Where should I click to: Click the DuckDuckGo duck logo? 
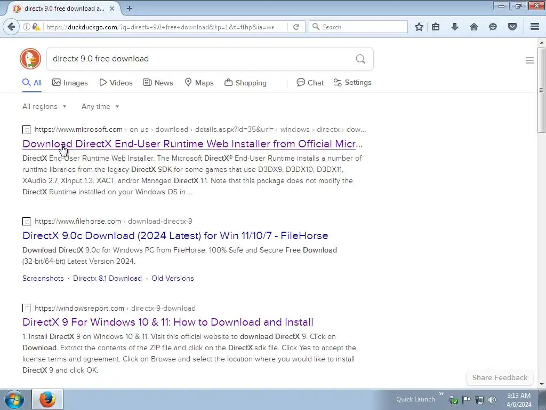pyautogui.click(x=30, y=59)
